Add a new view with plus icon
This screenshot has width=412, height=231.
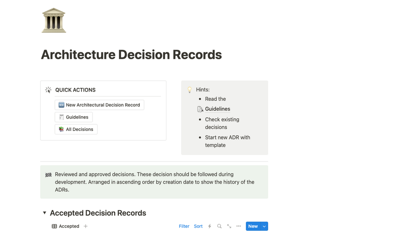tap(86, 226)
